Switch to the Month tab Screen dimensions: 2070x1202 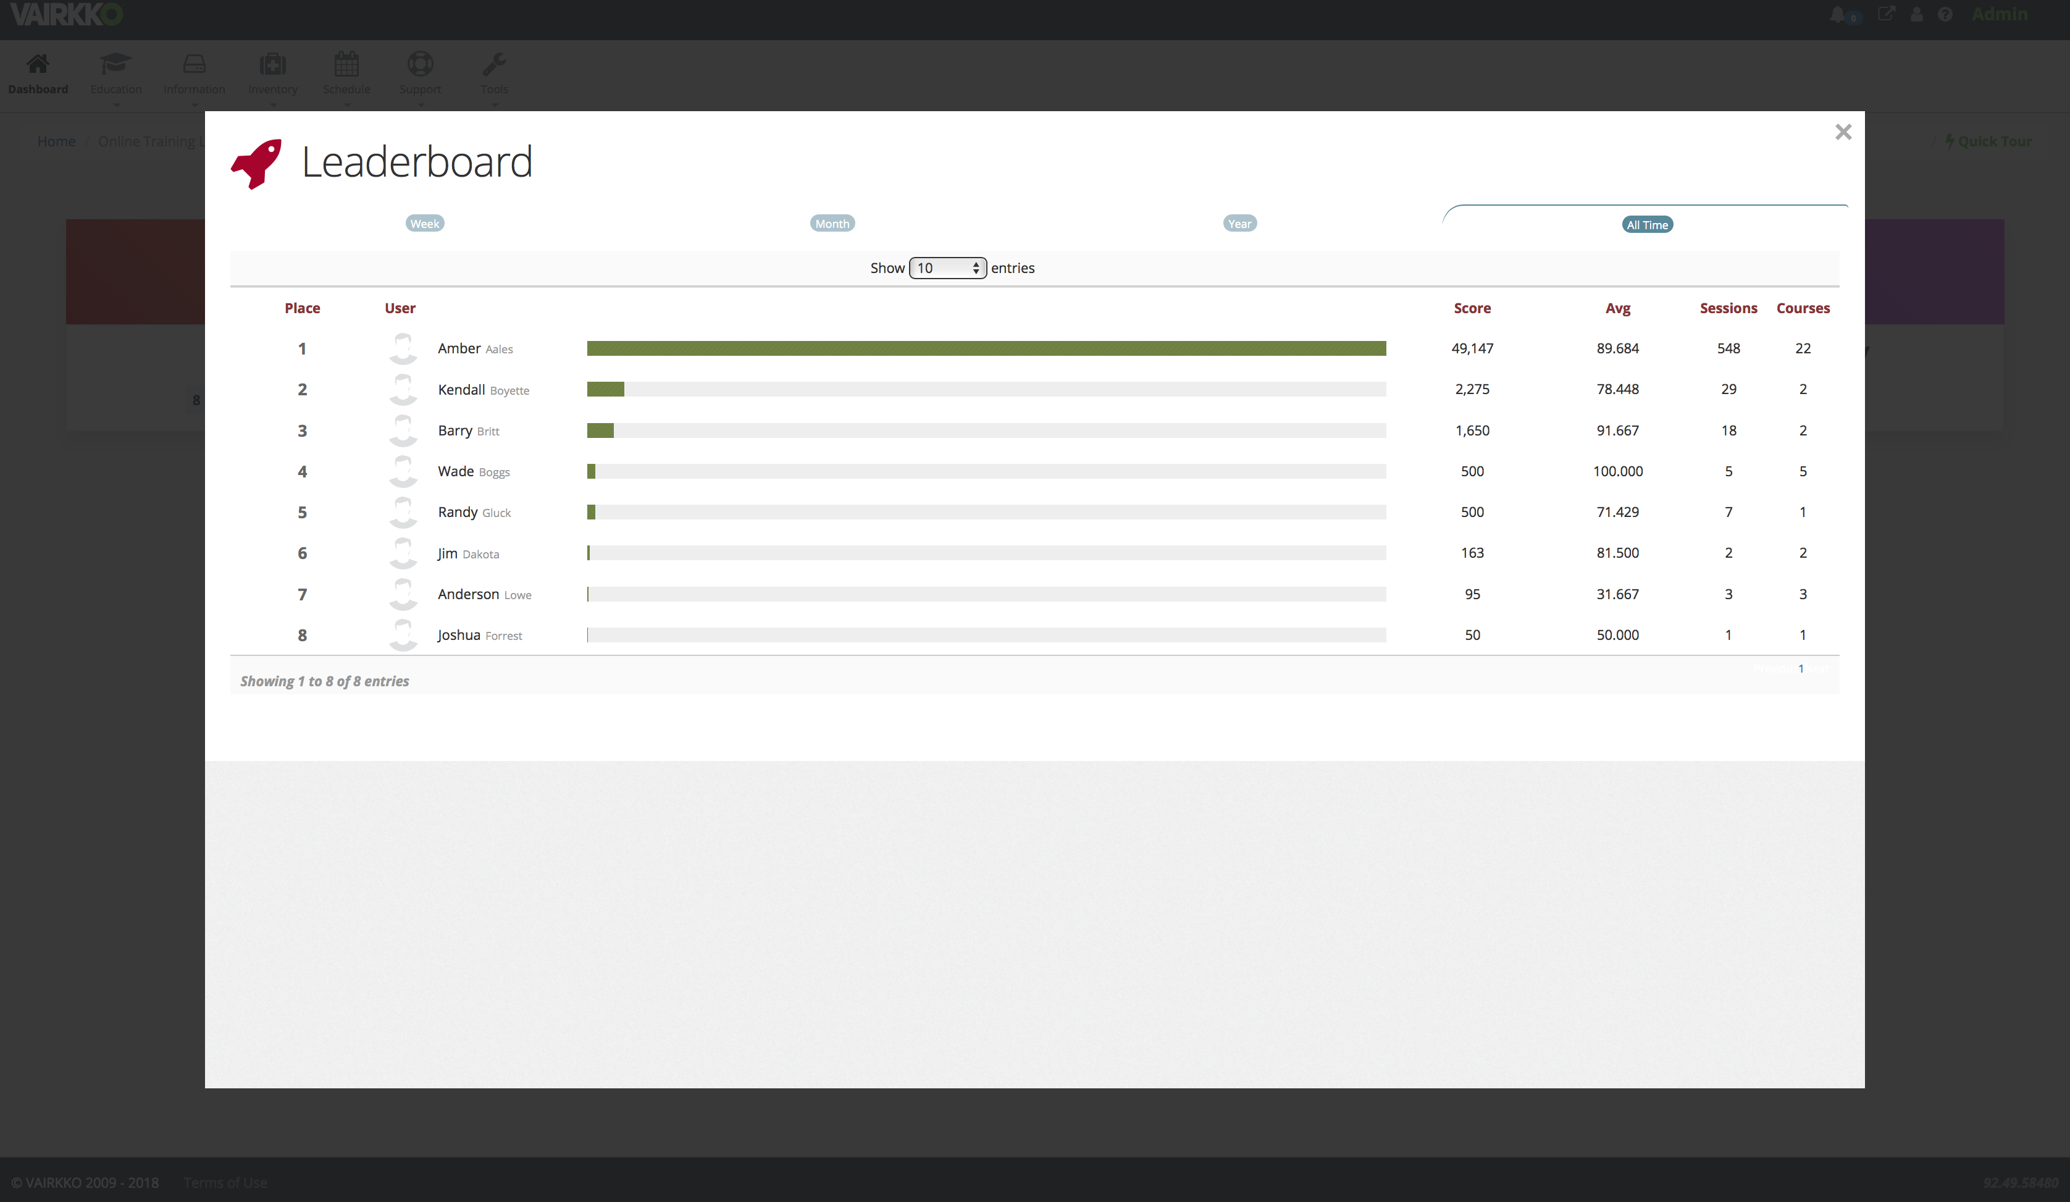click(832, 224)
